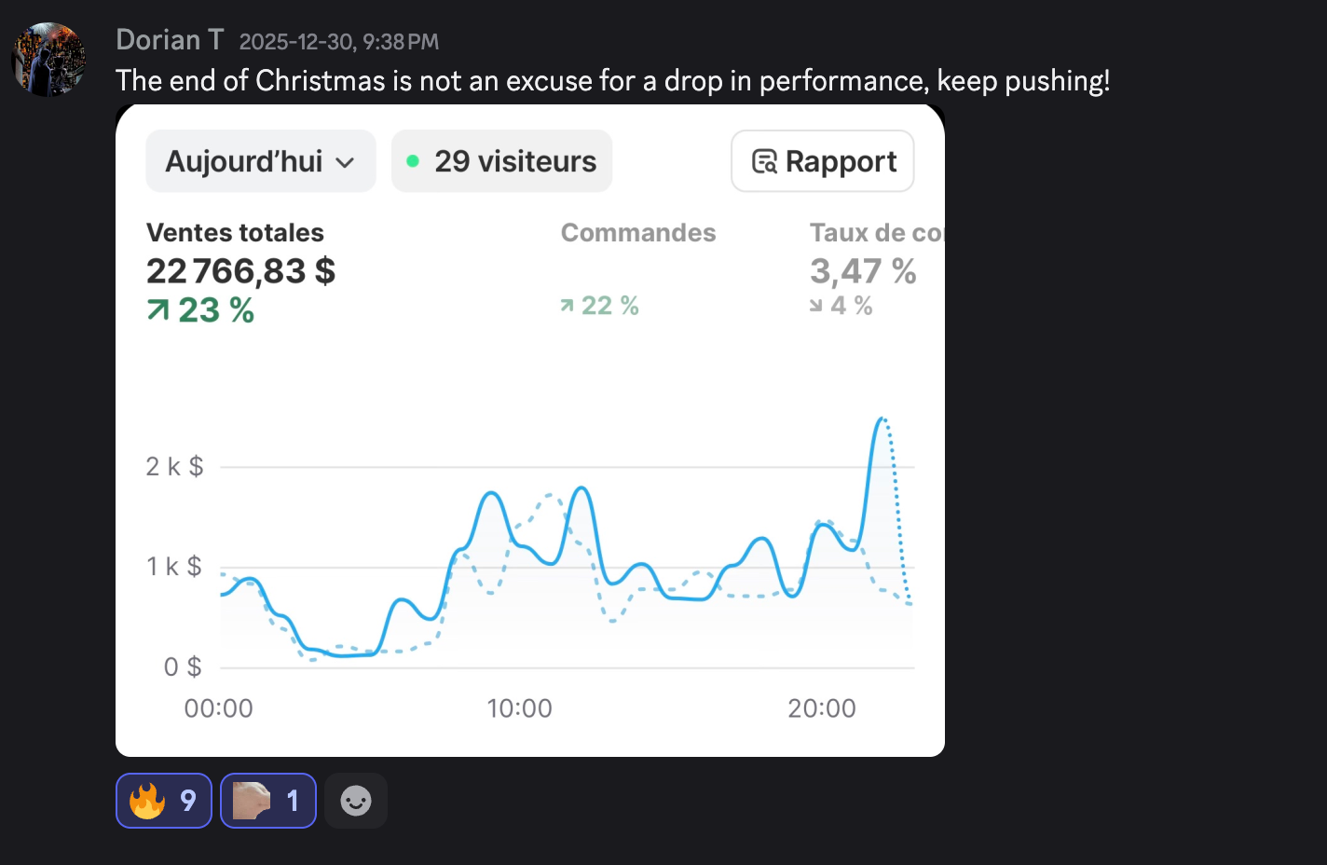Click the 29 visiteurs pill

click(502, 161)
